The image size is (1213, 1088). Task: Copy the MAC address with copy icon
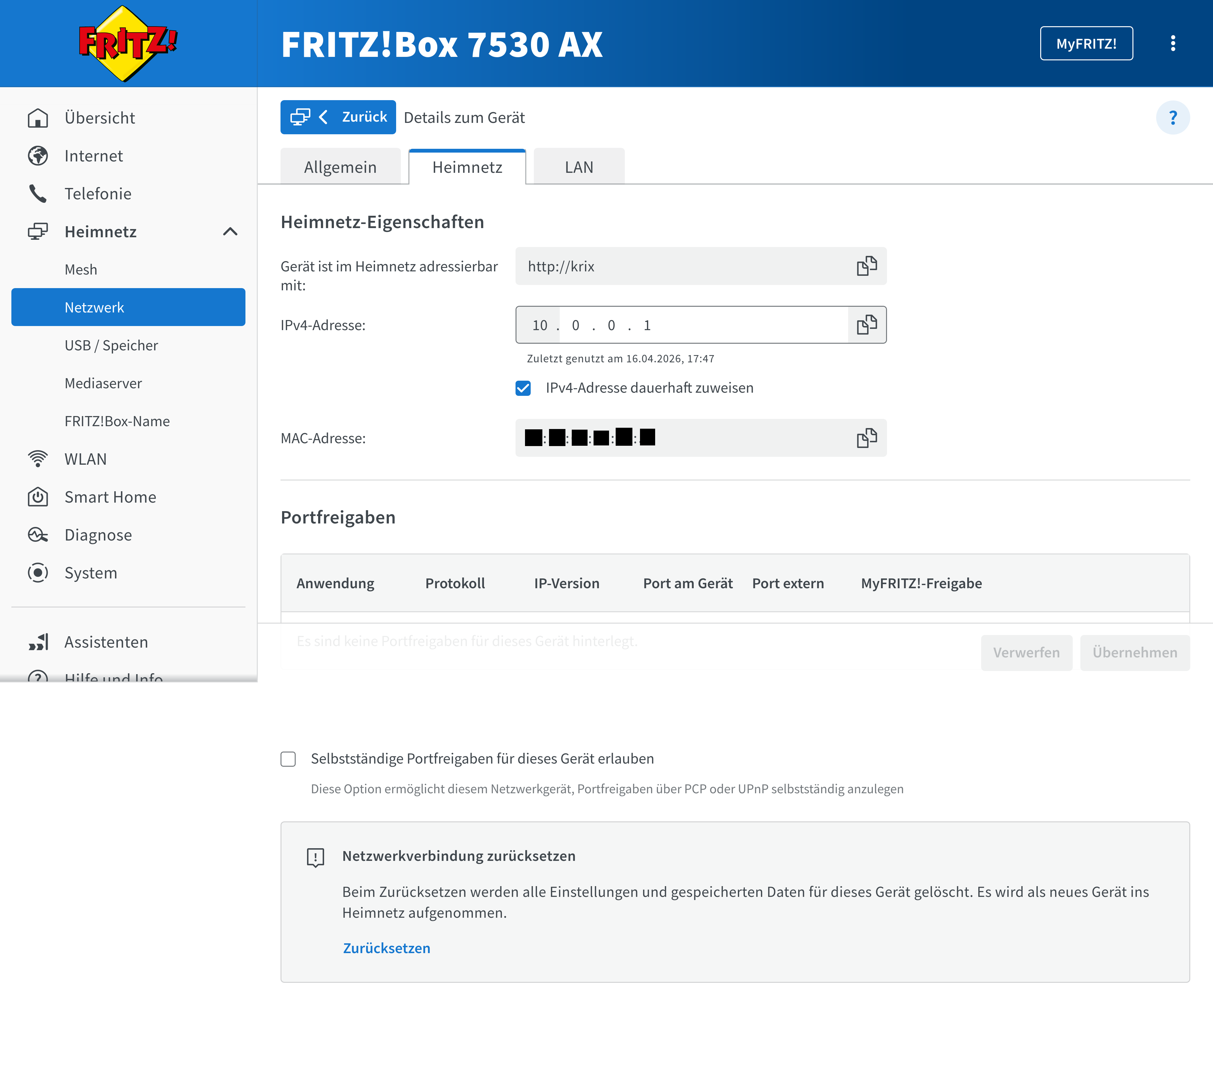point(866,438)
